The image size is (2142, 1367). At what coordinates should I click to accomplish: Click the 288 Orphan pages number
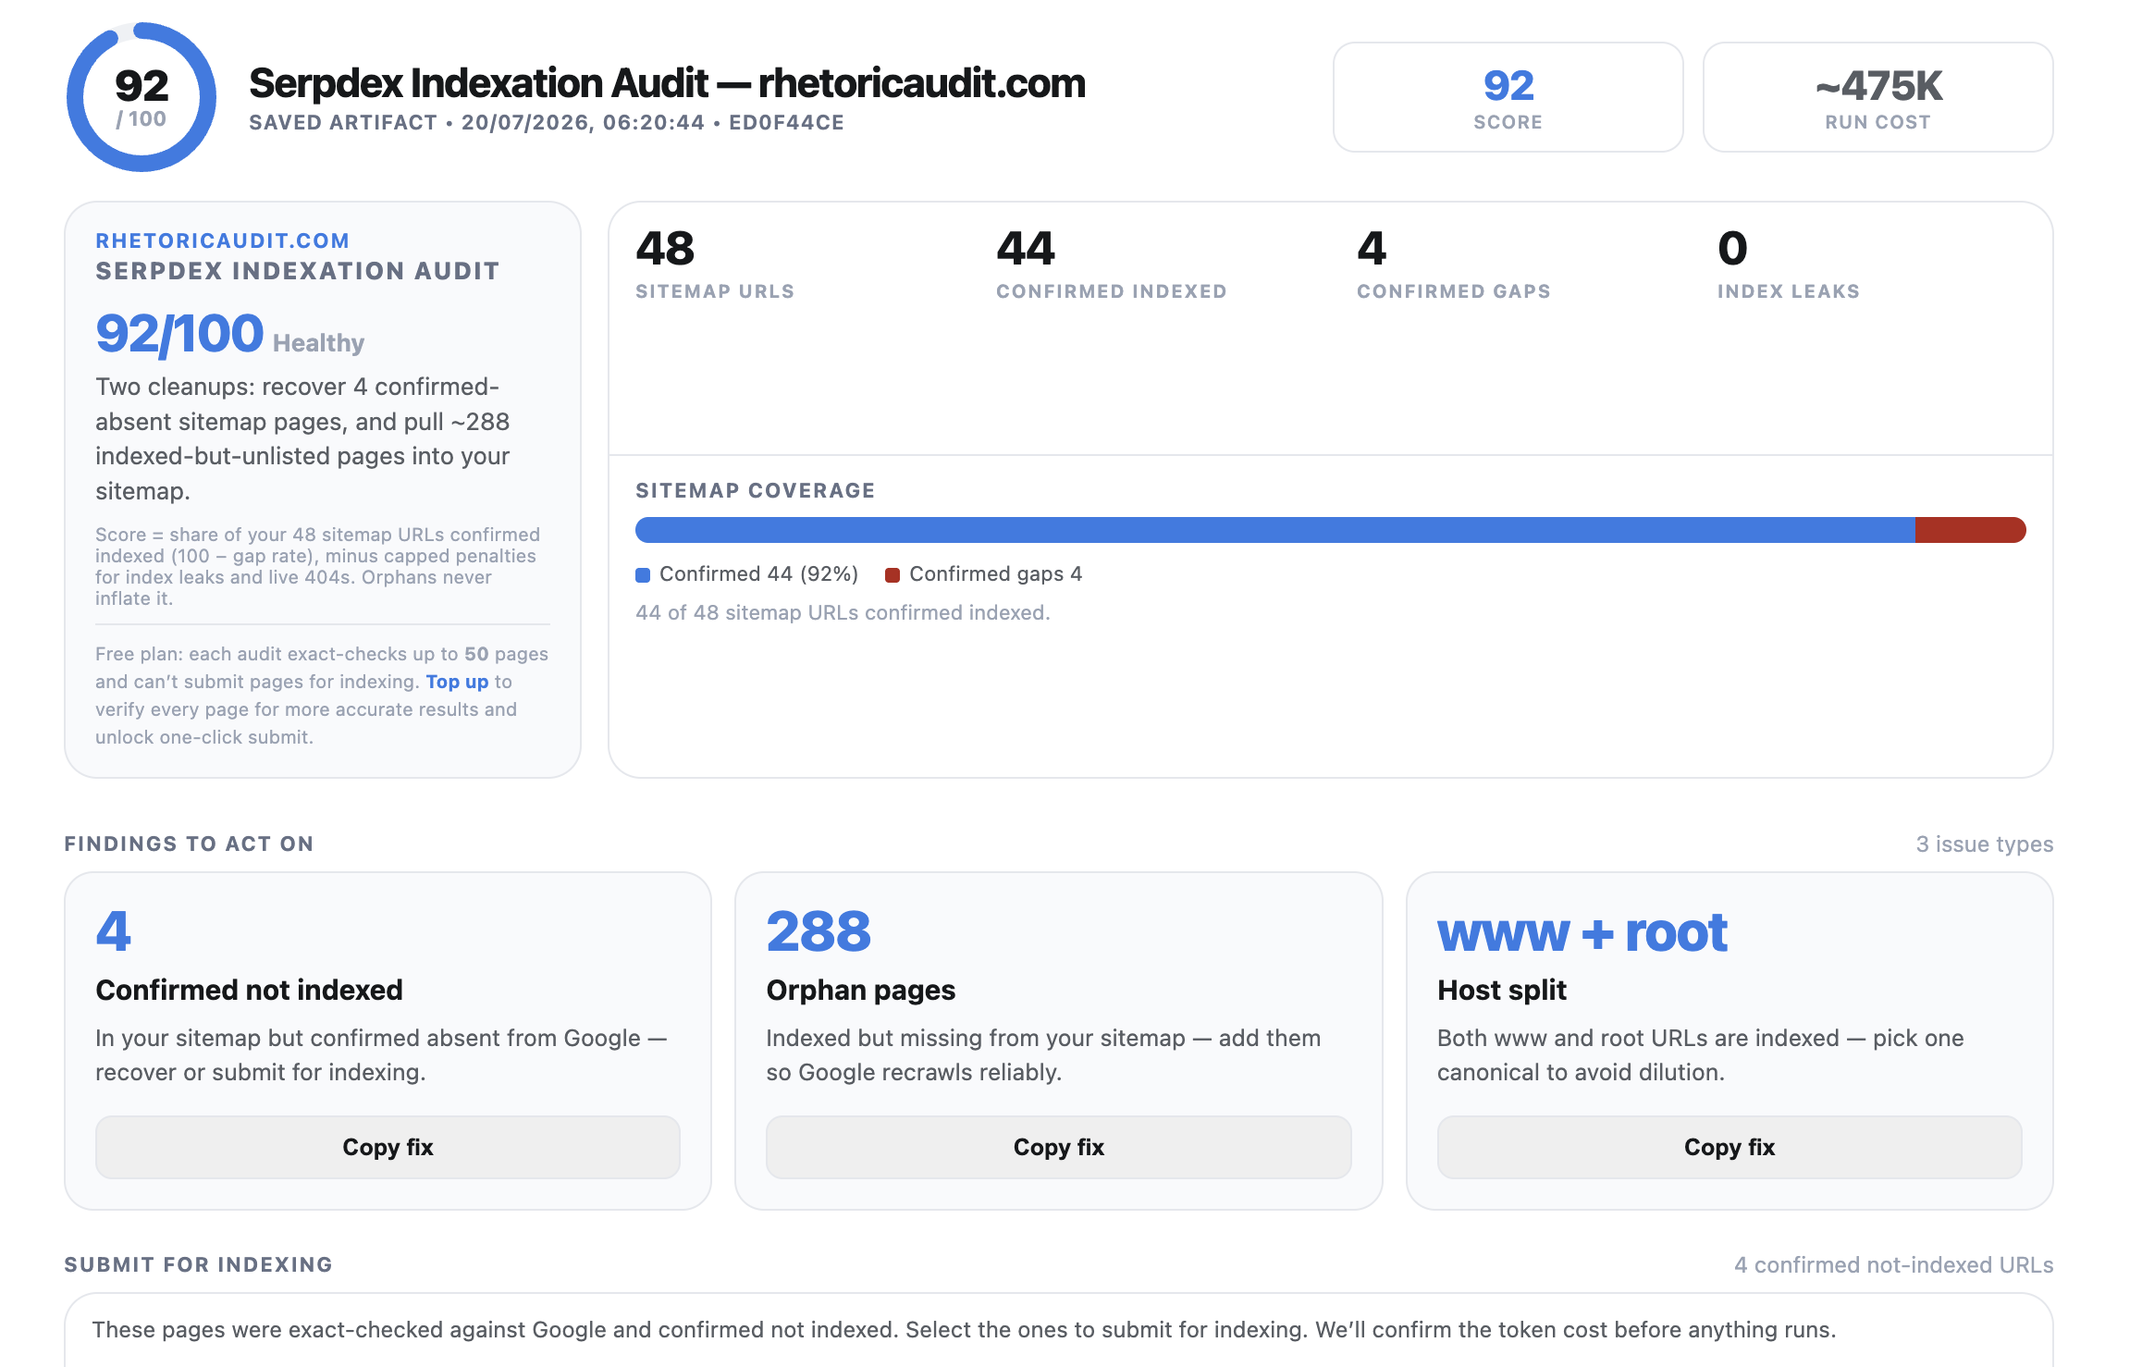point(819,931)
